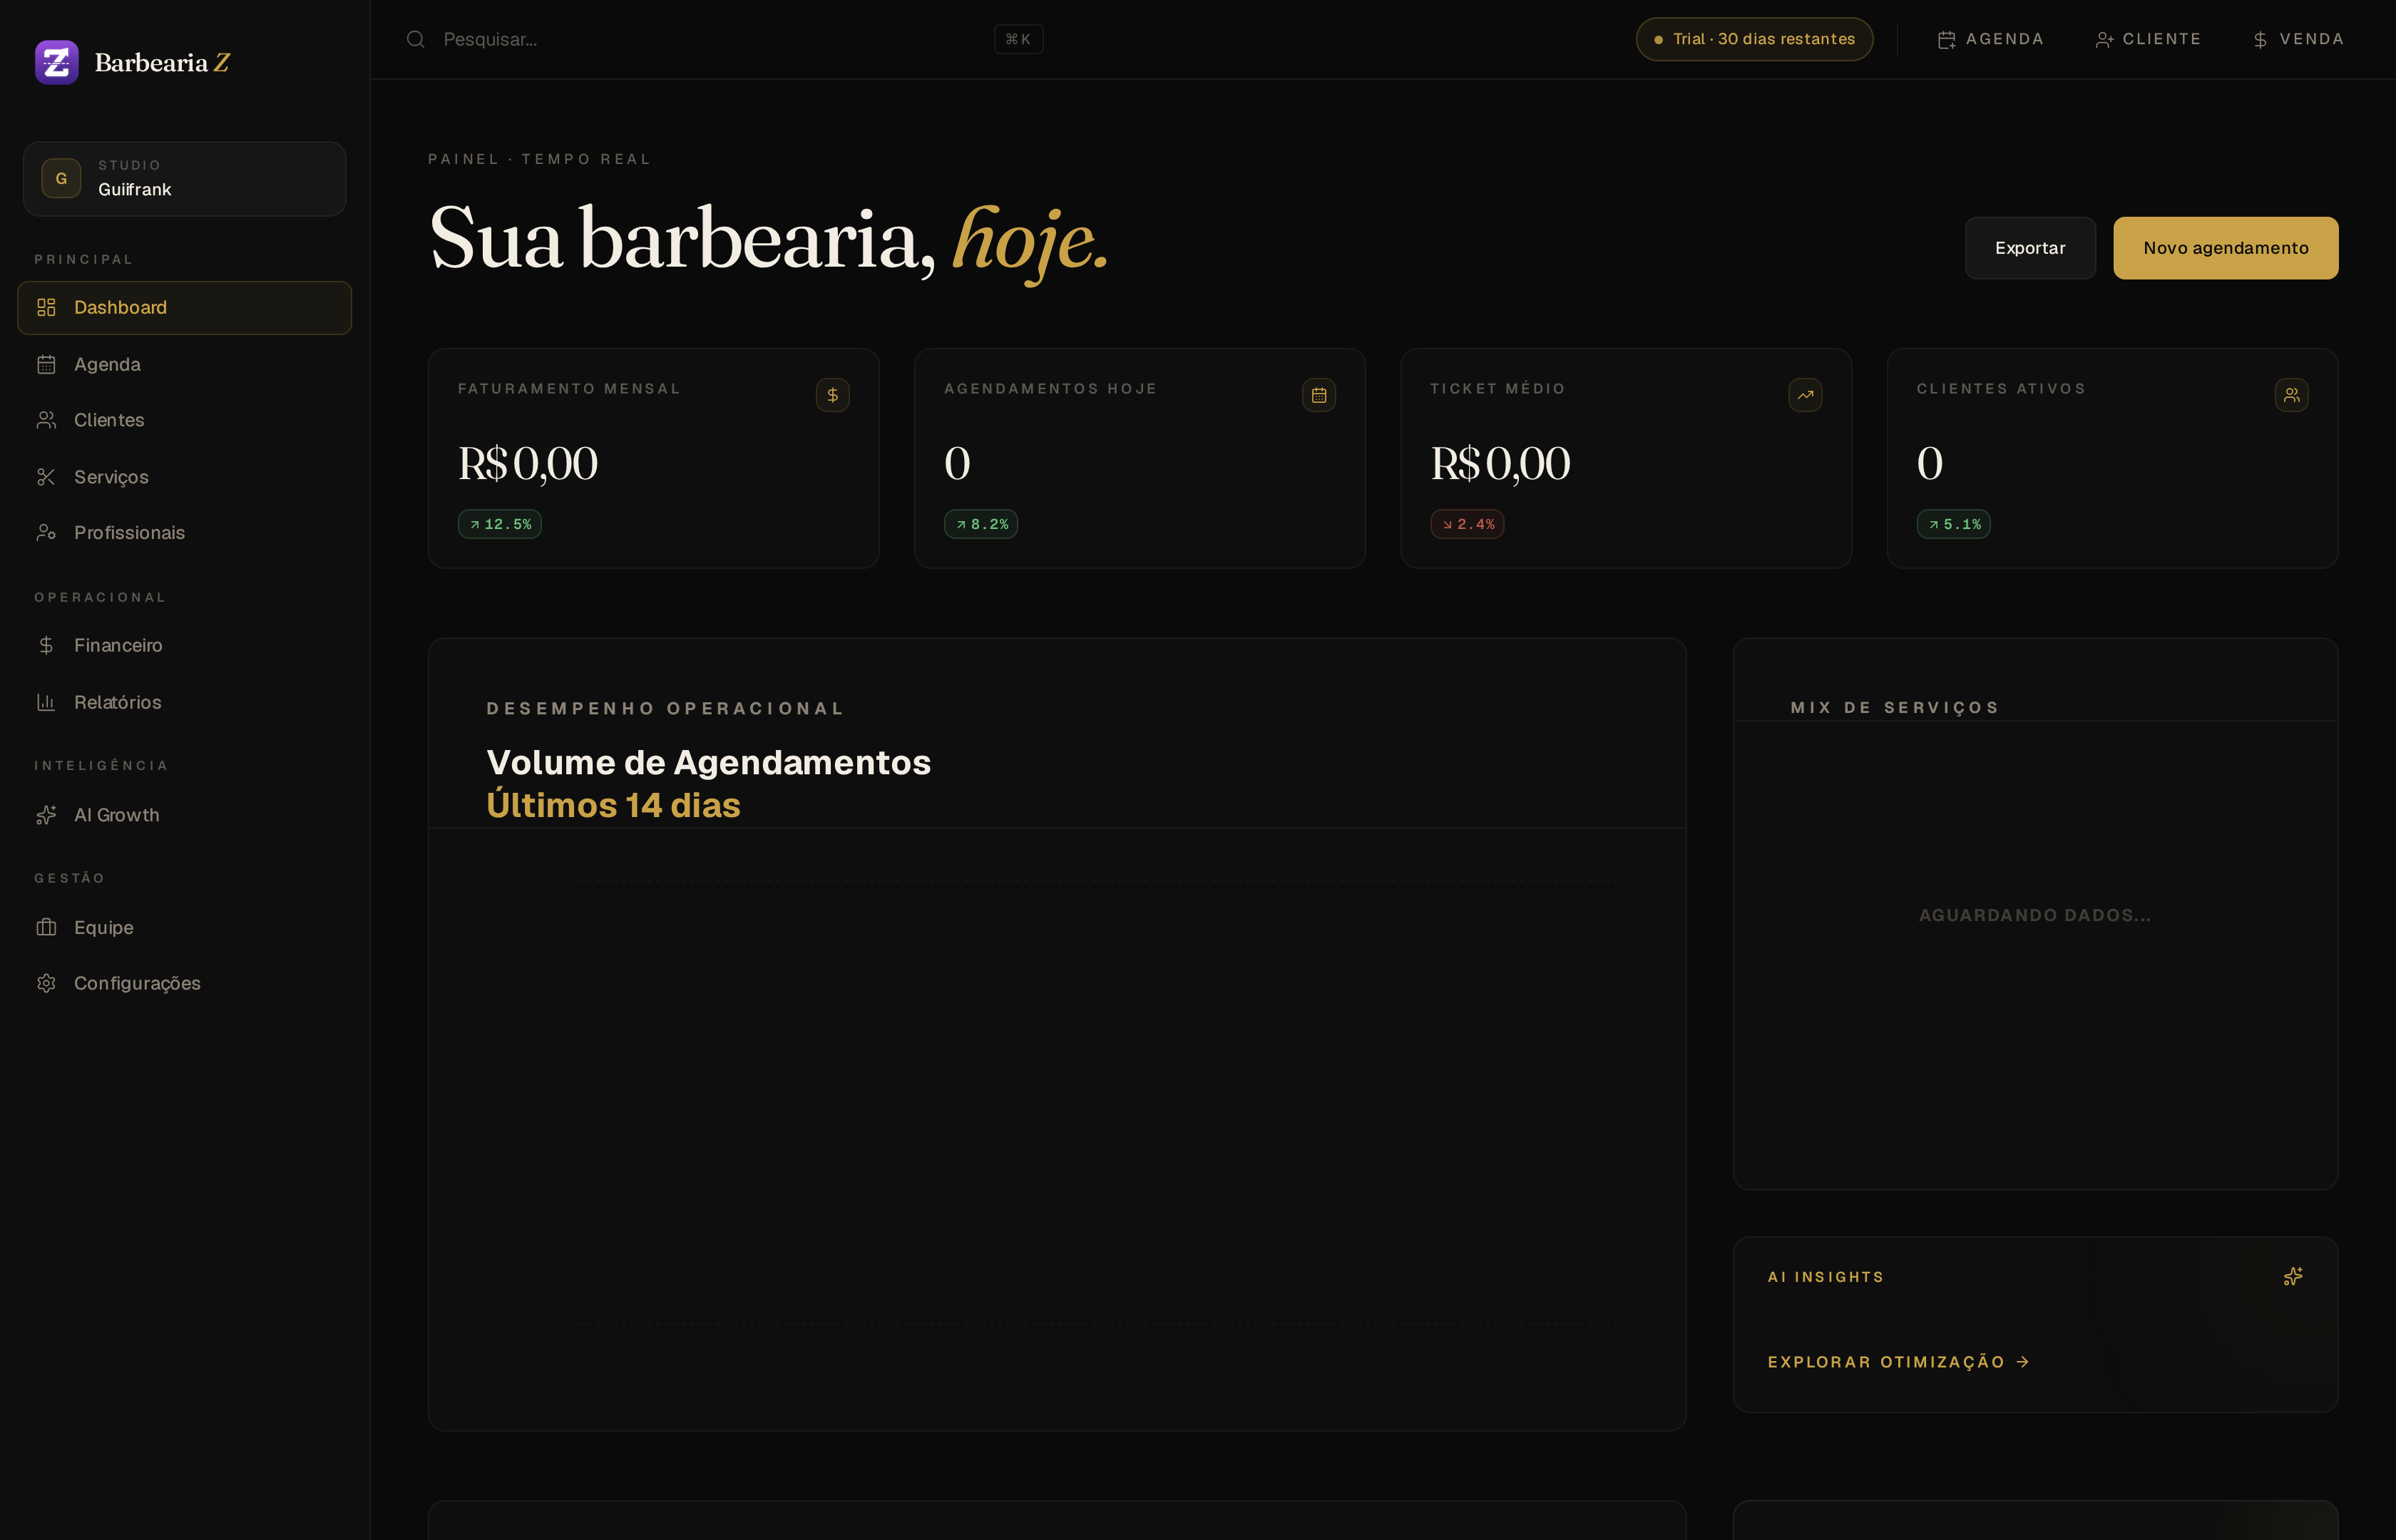This screenshot has width=2396, height=1540.
Task: Click the 2.4% decline badge on Ticket Médio
Action: [x=1466, y=524]
